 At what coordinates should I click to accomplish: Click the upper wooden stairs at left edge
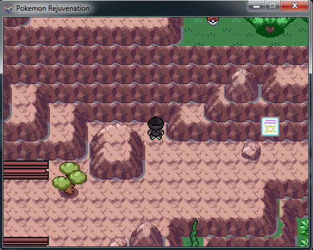26,170
